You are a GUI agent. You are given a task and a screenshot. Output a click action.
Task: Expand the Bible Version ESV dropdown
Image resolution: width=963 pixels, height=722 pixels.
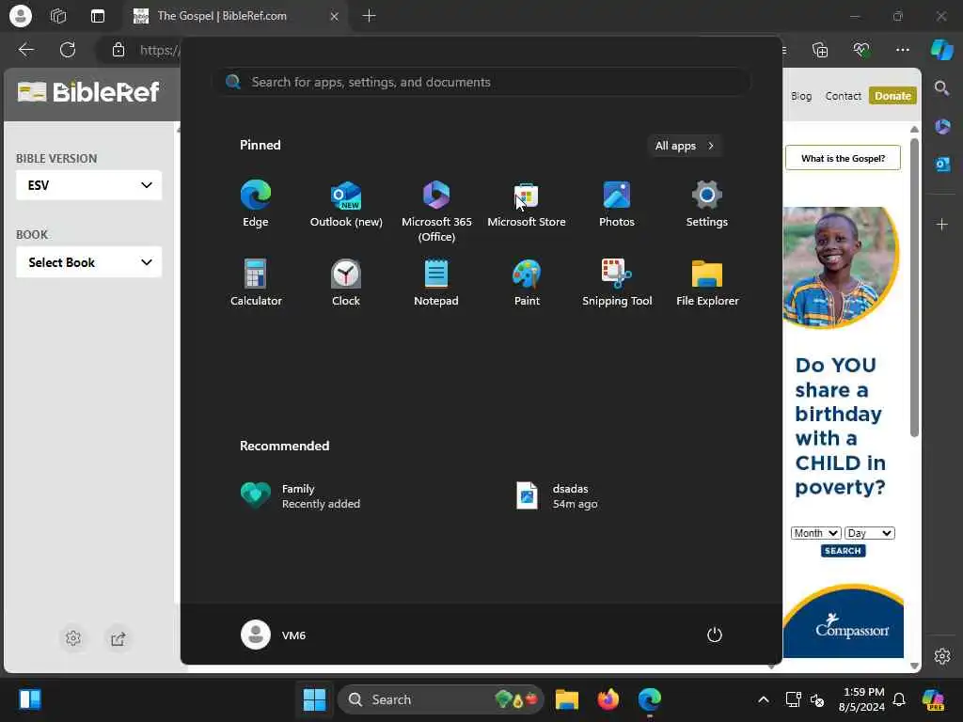tap(89, 185)
